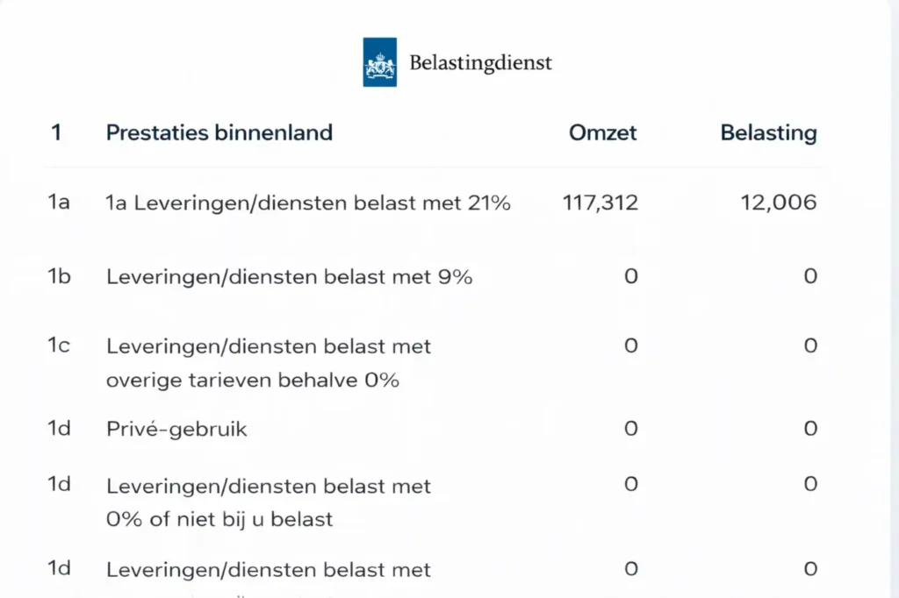Image resolution: width=899 pixels, height=598 pixels.
Task: Click the 9% Leveringen/diensten row label
Action: pos(289,277)
